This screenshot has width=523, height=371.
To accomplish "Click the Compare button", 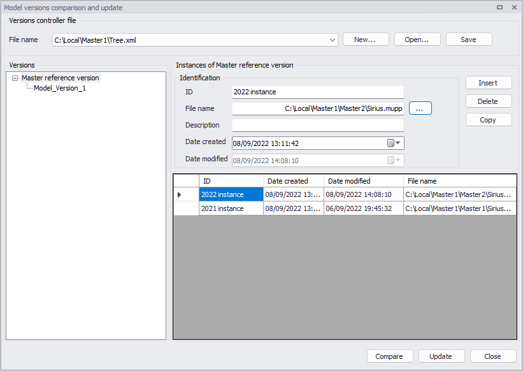I will (x=390, y=356).
